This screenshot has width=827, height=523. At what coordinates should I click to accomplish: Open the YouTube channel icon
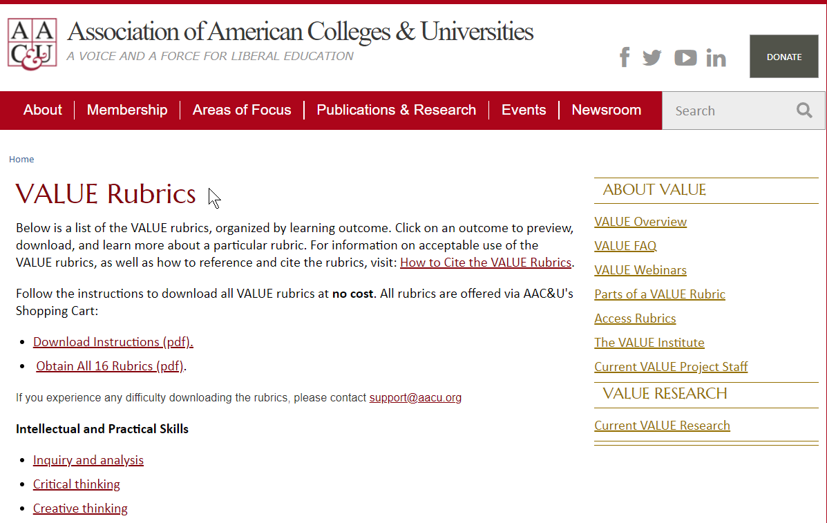685,57
